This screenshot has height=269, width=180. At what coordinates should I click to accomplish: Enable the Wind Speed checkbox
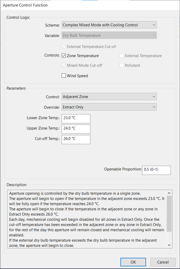pos(64,76)
